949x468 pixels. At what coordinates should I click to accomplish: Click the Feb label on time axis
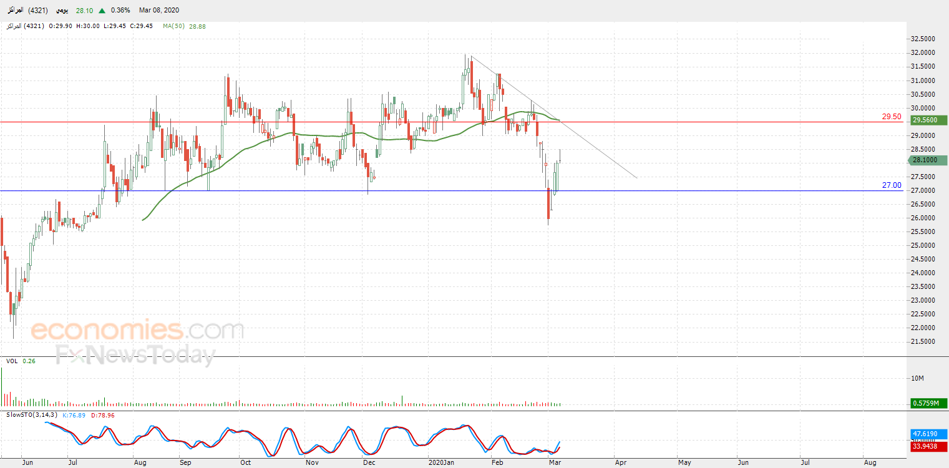pyautogui.click(x=497, y=463)
